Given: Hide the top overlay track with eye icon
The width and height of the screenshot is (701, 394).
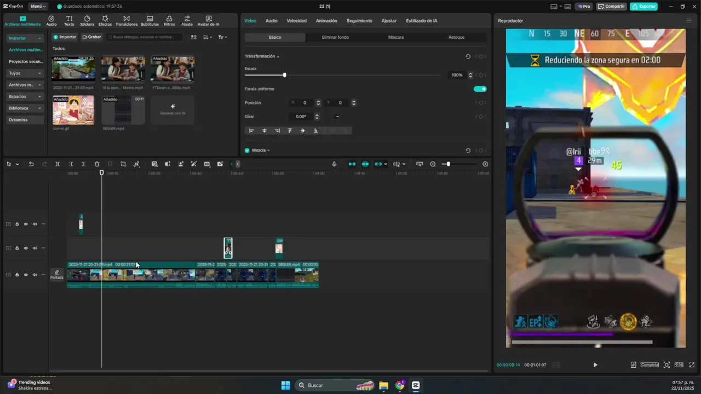Looking at the screenshot, I should (26, 224).
